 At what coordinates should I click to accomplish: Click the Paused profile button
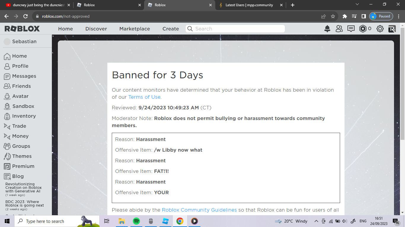click(381, 16)
